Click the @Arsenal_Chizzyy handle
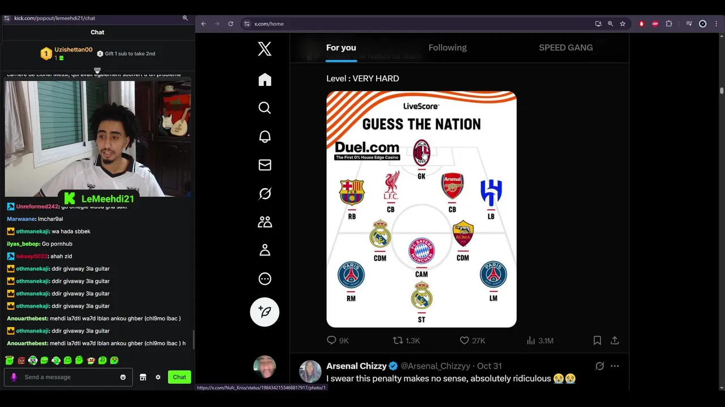 pos(435,366)
